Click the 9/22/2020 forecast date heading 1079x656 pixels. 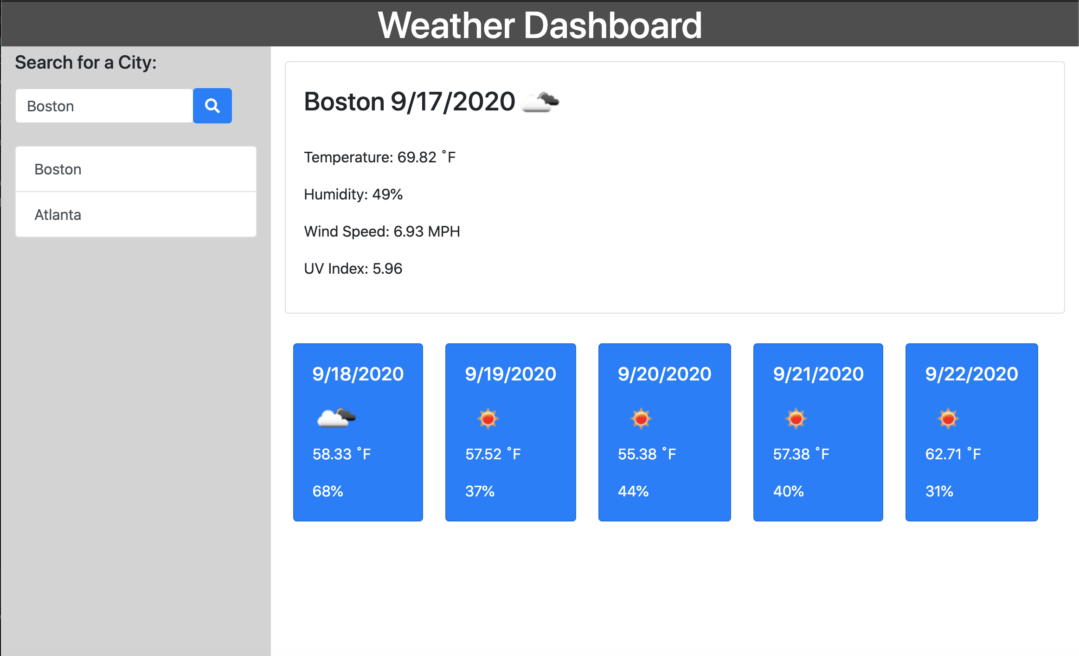click(971, 374)
